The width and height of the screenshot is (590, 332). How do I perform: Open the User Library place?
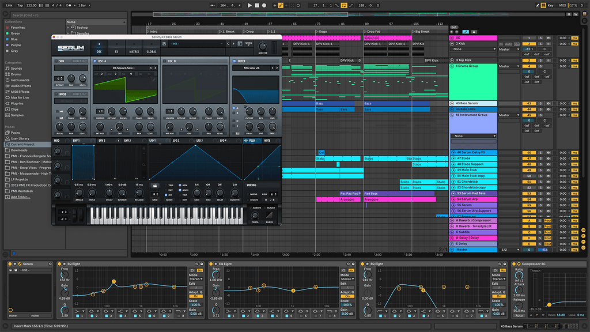tap(20, 138)
